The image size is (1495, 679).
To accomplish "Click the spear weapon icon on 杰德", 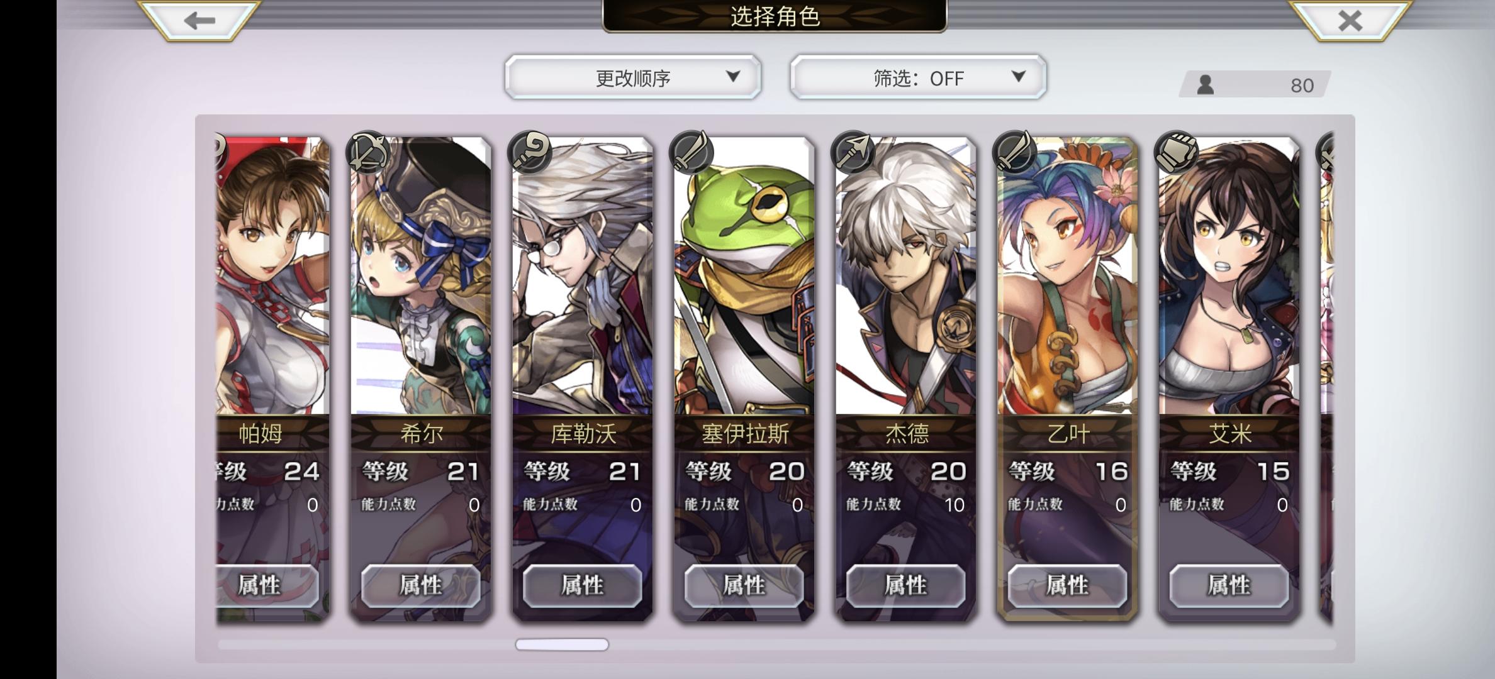I will (854, 153).
